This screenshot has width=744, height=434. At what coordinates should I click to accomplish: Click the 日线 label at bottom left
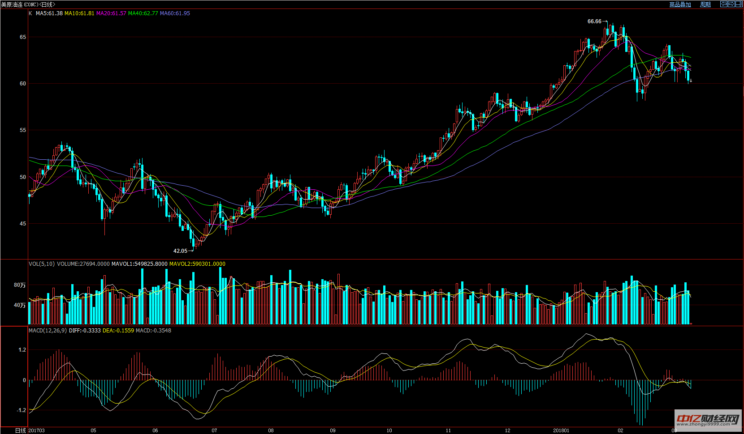point(20,430)
